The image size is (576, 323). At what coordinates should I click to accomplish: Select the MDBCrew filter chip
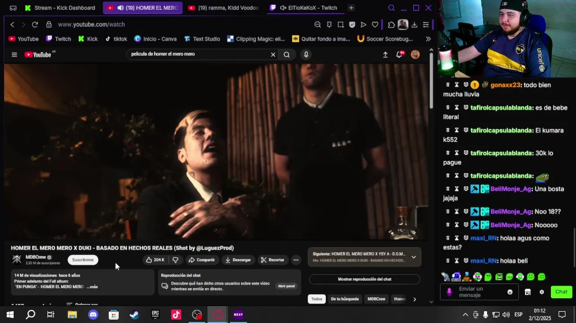tap(376, 299)
